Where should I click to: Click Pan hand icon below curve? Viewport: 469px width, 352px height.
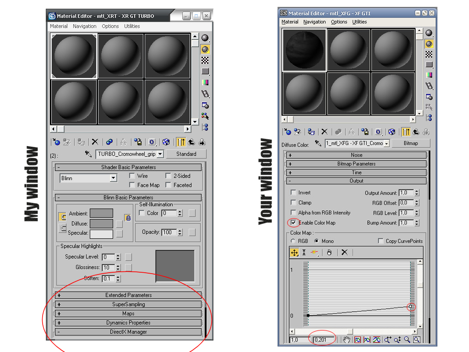(x=347, y=340)
